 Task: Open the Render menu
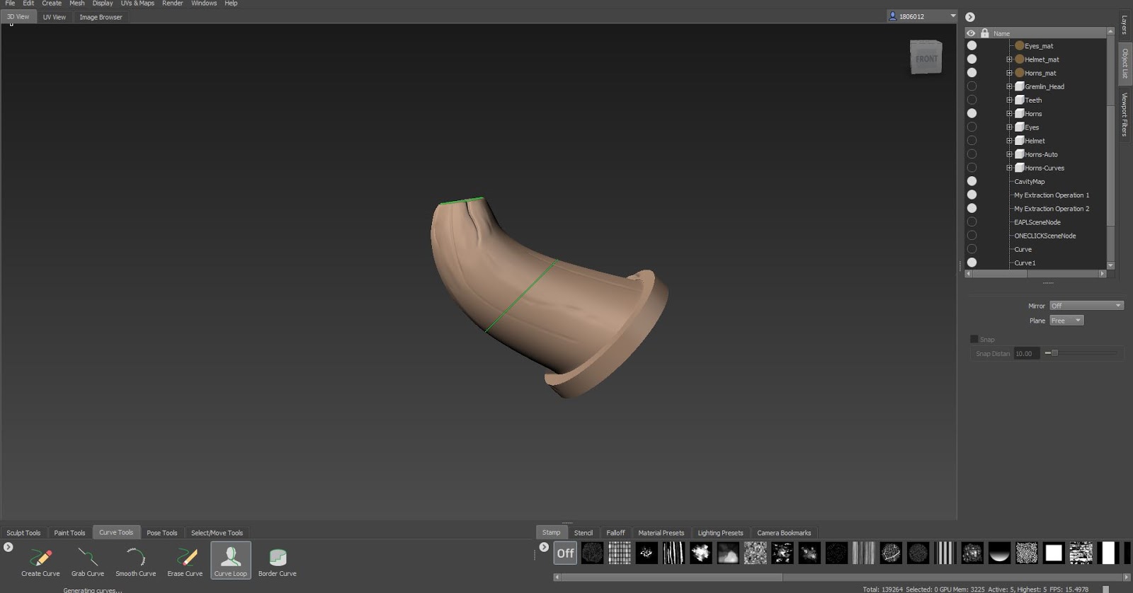coord(173,4)
